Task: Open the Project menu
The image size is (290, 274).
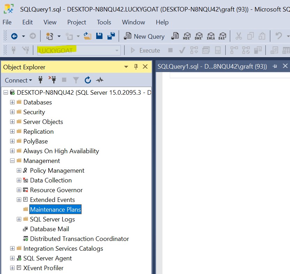Action: pyautogui.click(x=77, y=22)
